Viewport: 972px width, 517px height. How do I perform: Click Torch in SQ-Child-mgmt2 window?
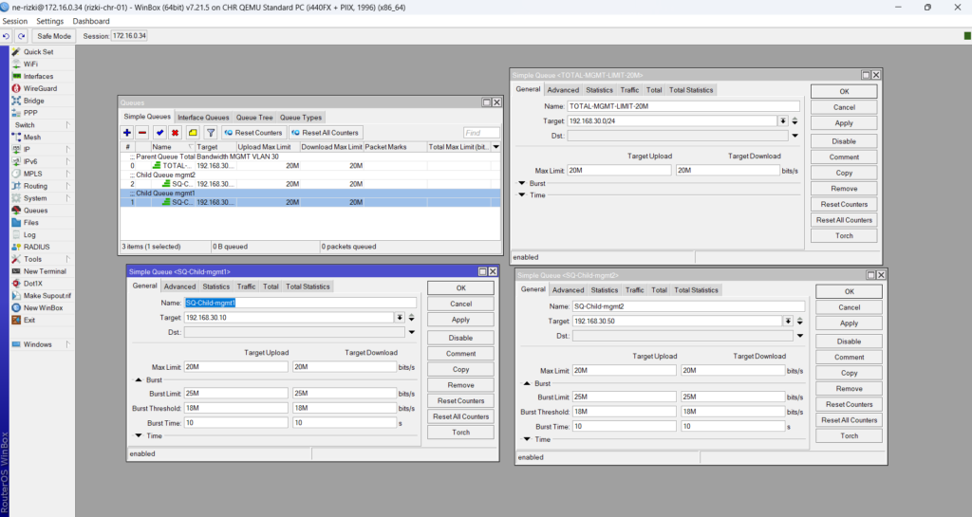(849, 435)
